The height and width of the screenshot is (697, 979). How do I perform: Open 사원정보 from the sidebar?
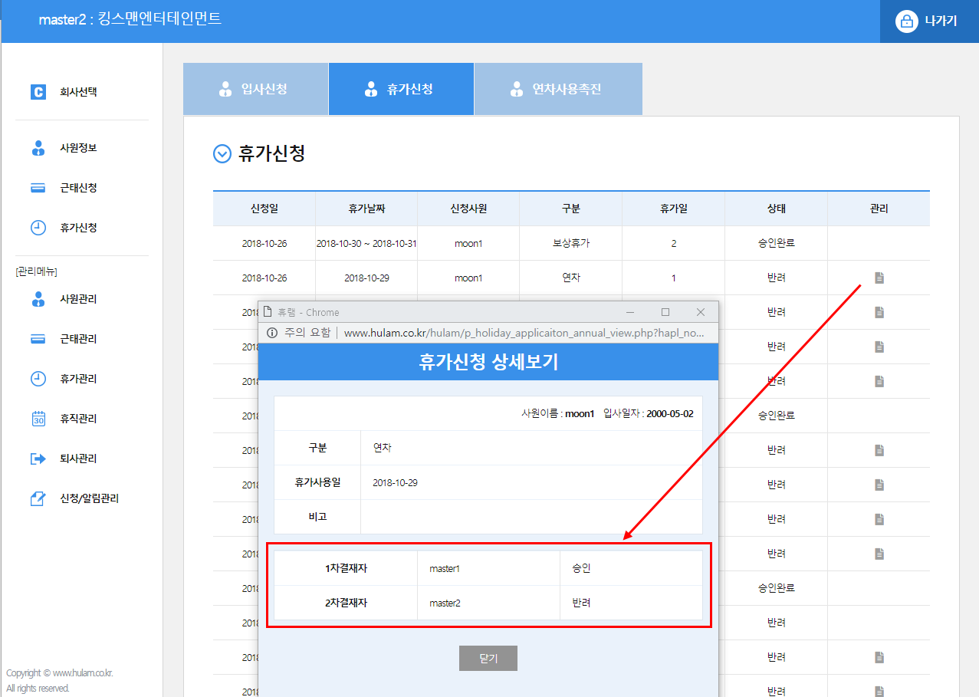click(x=77, y=148)
